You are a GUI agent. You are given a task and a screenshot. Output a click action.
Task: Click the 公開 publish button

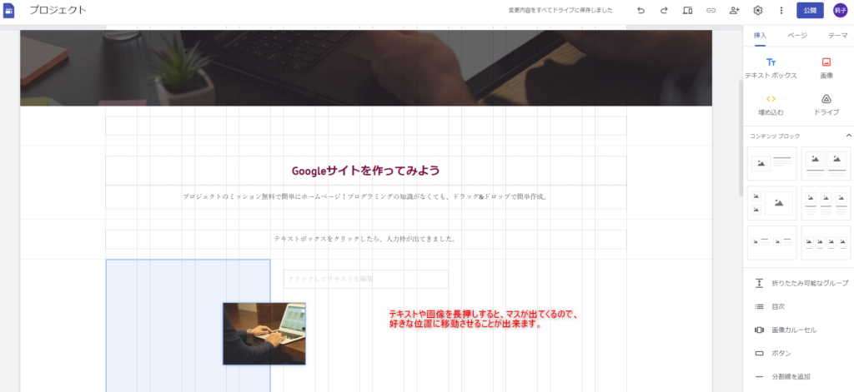(810, 11)
